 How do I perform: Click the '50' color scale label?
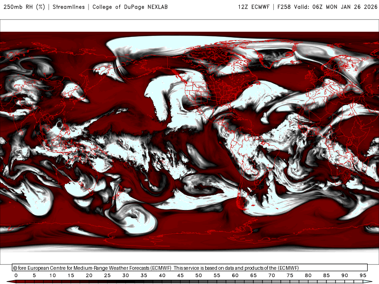click(199, 275)
